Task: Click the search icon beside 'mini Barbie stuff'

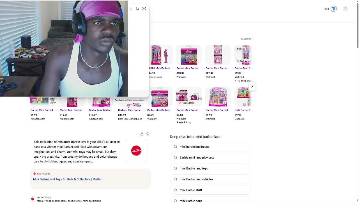Action: pyautogui.click(x=176, y=190)
